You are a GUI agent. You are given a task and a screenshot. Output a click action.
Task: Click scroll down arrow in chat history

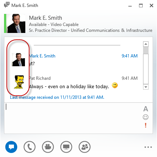tap(146, 87)
